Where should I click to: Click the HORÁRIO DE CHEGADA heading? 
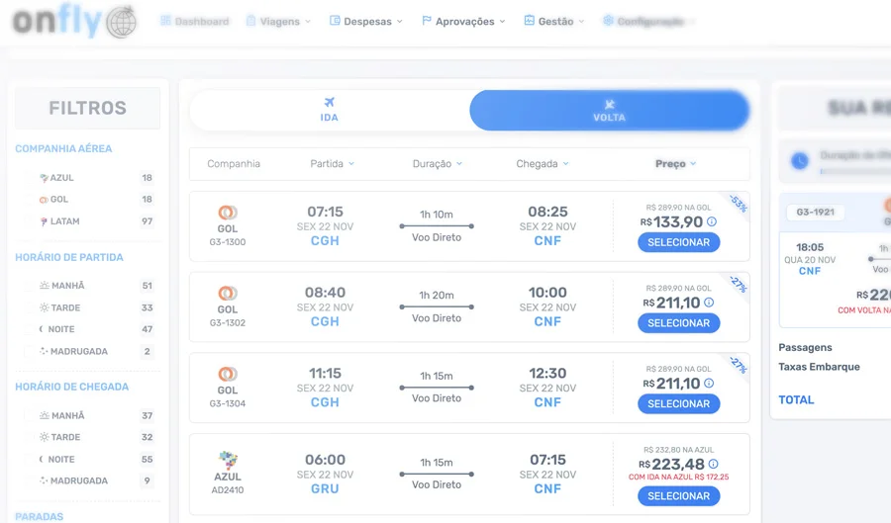72,387
